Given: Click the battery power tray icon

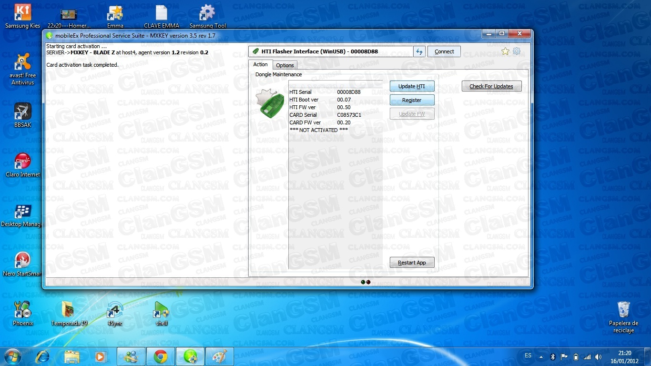Looking at the screenshot, I should [576, 356].
